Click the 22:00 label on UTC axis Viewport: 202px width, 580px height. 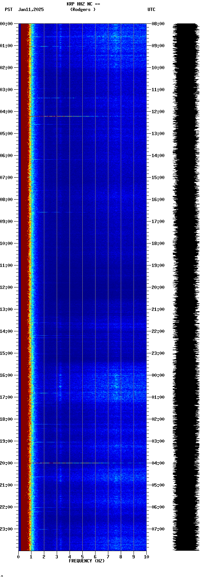click(158, 331)
